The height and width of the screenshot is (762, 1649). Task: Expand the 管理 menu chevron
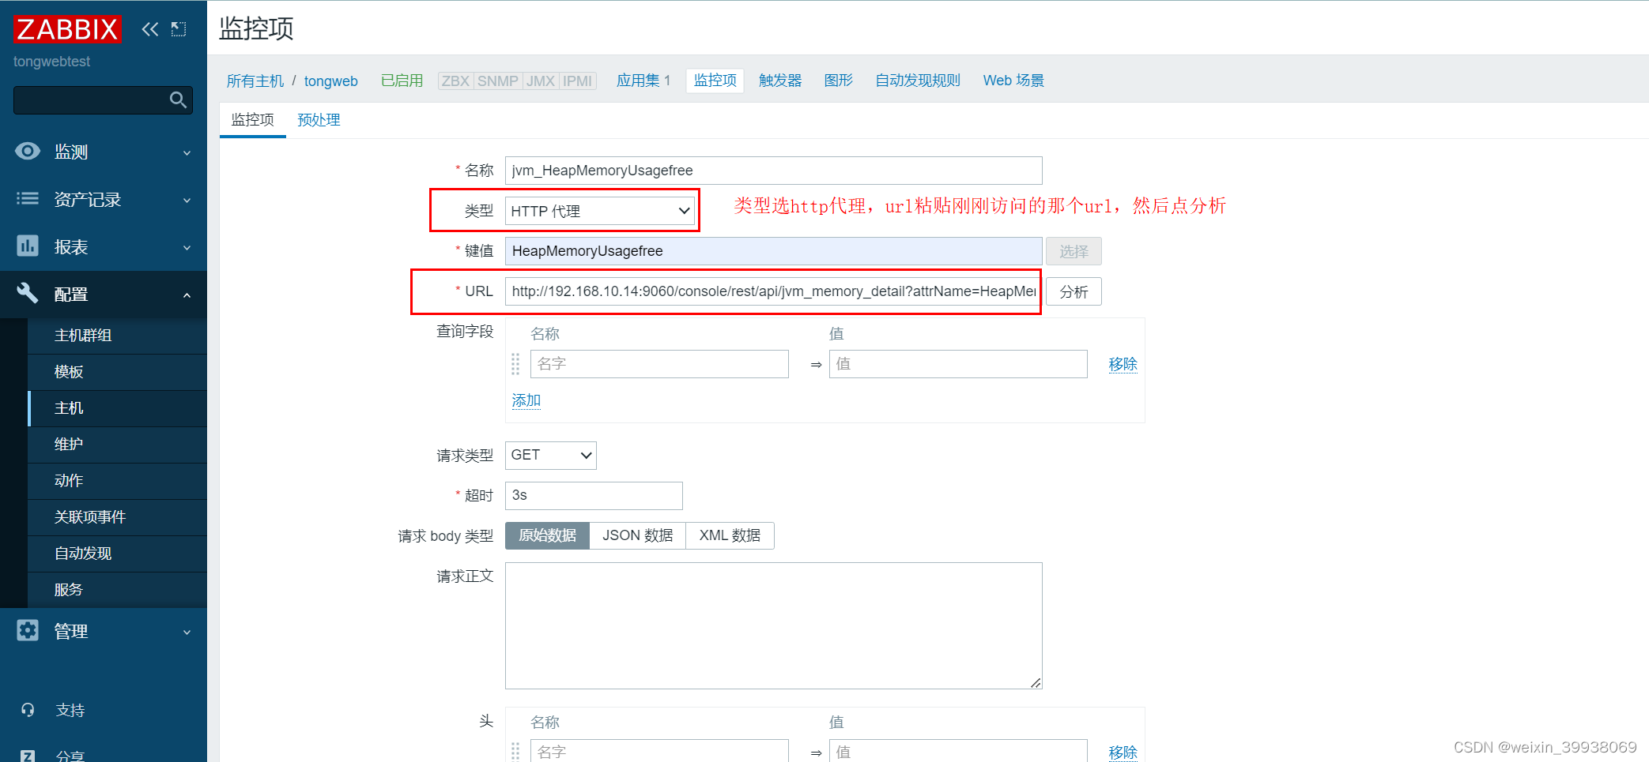[x=187, y=632]
